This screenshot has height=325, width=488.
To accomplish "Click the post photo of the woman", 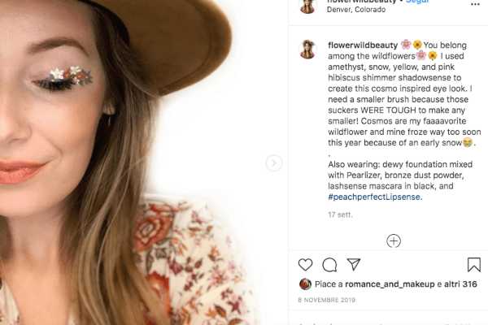I will [138, 162].
